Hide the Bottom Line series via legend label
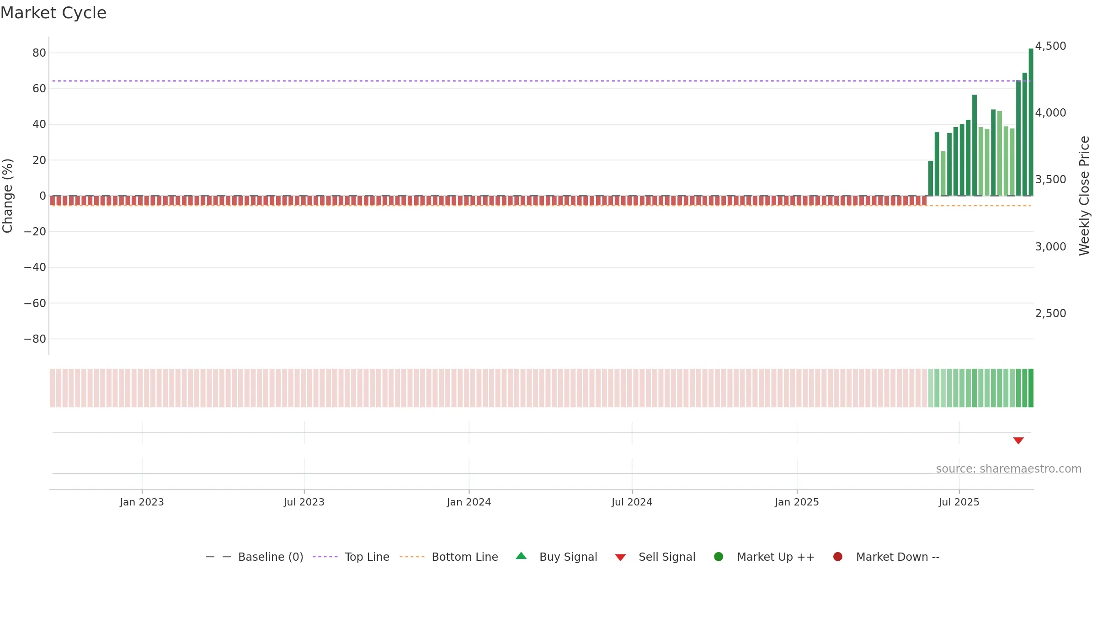Viewport: 1097px width, 617px height. pos(465,557)
